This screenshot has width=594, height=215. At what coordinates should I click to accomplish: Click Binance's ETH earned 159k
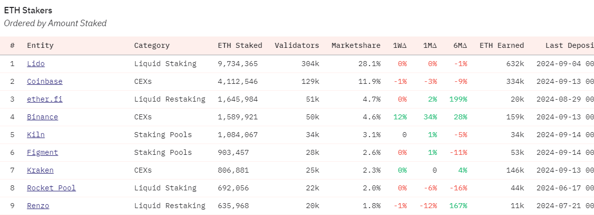[x=515, y=117]
